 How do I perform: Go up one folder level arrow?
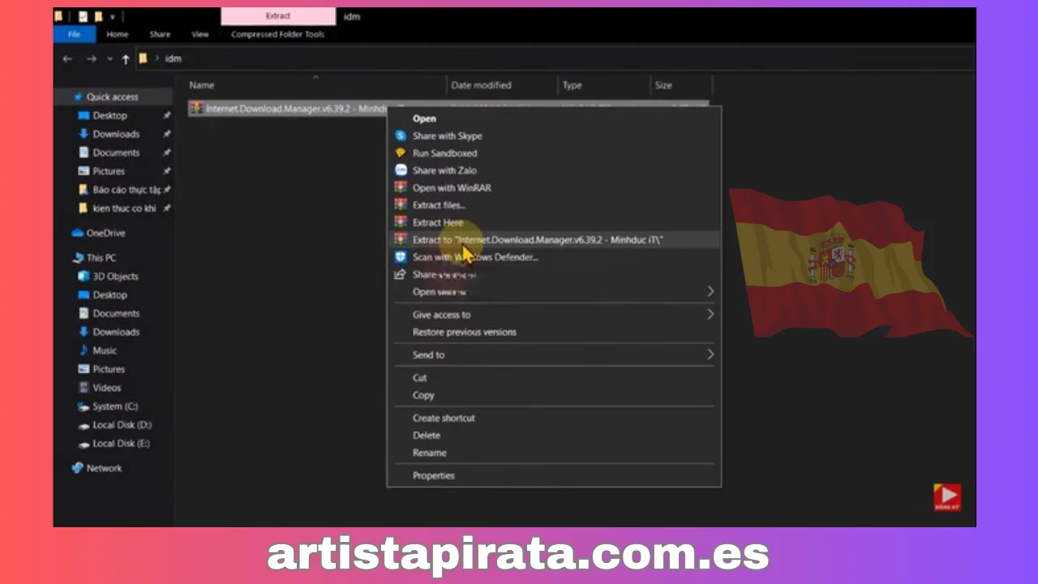pos(125,58)
